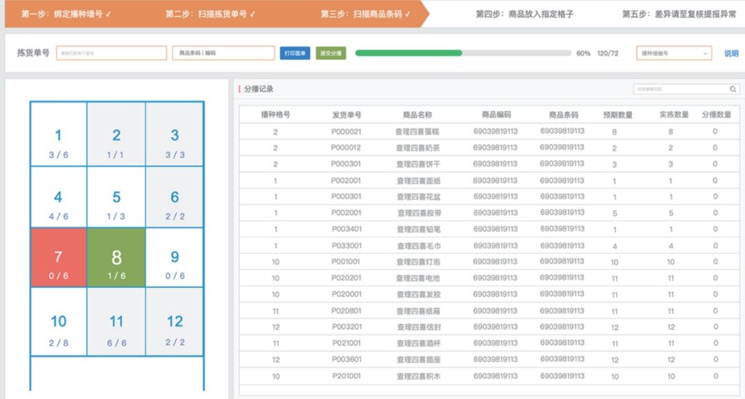Screen dimensions: 745x399
Task: Click order number P003401
Action: [x=346, y=229]
